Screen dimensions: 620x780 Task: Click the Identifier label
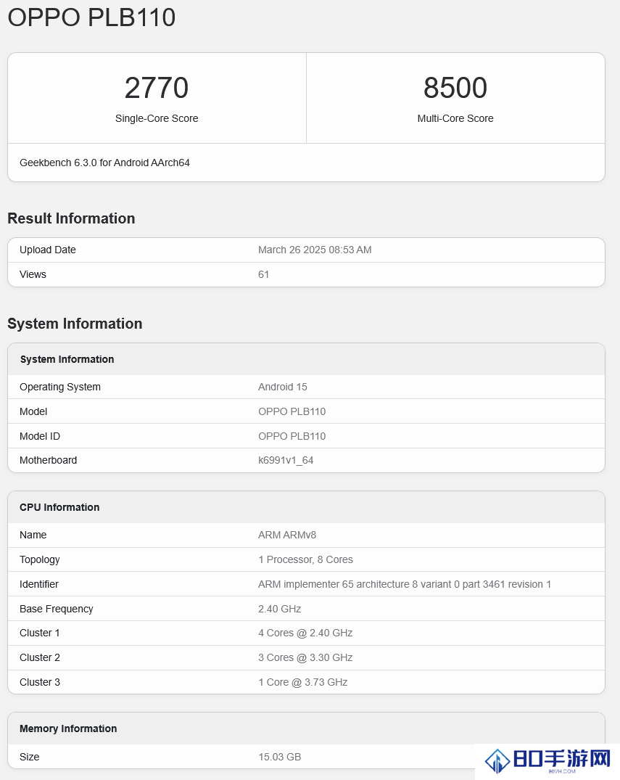click(x=39, y=584)
